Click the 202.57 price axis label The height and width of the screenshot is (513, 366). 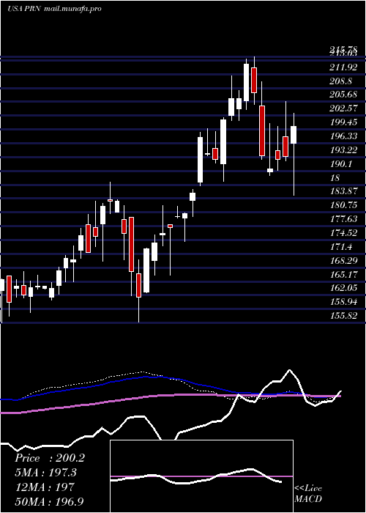tap(344, 108)
